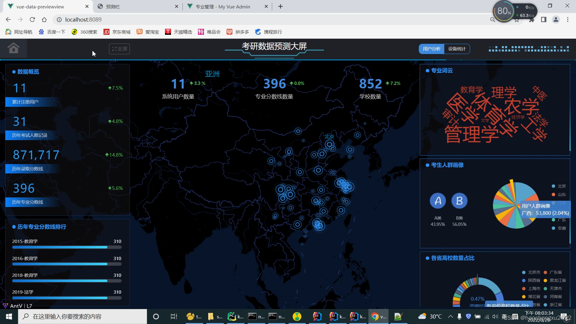
Task: Select the 用户分析 tab
Action: click(x=431, y=49)
